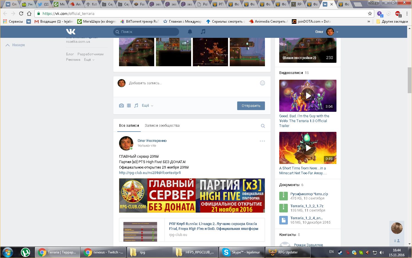This screenshot has height=258, width=412.
Task: Click the volume icon in system tray
Action: 381,253
